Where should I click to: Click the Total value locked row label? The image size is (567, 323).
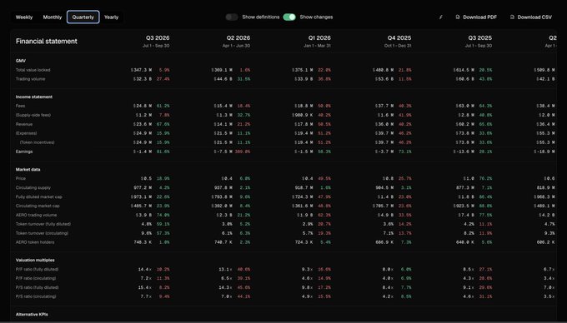pos(33,70)
